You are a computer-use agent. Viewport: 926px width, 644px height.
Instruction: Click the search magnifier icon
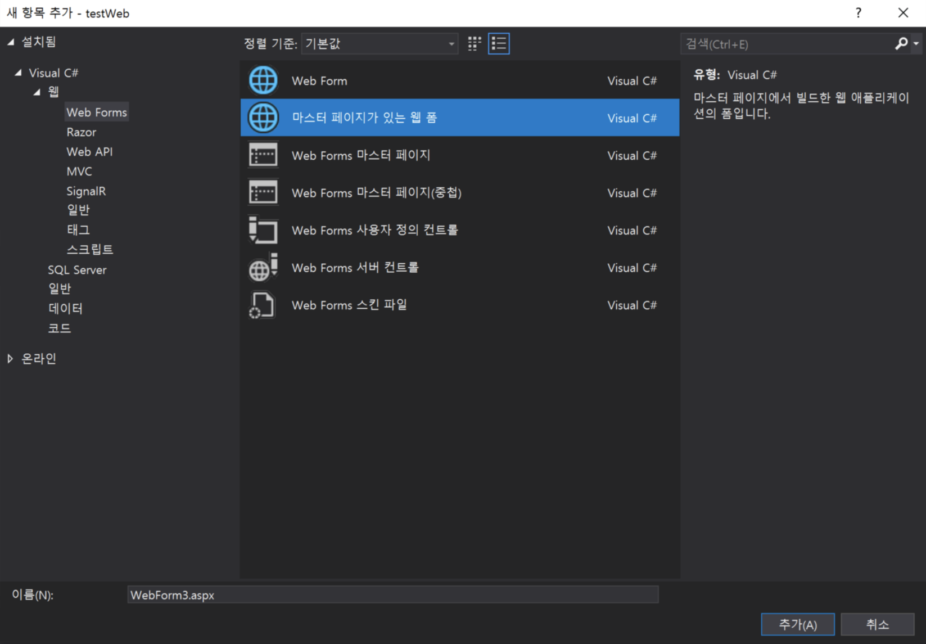tap(901, 44)
